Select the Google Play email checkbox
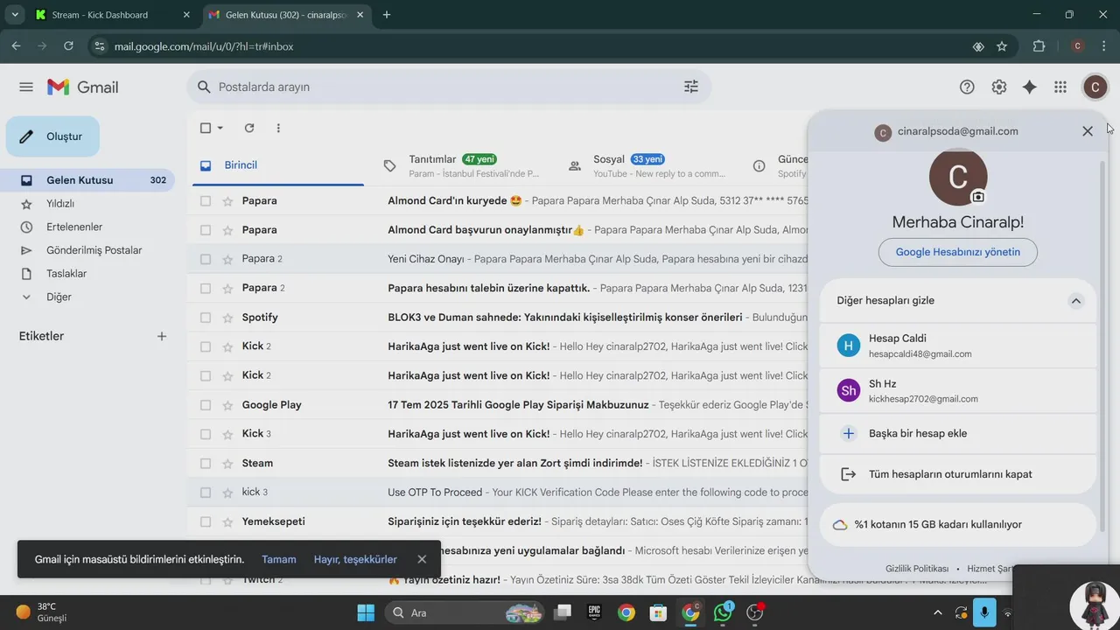The width and height of the screenshot is (1120, 630). tap(206, 405)
